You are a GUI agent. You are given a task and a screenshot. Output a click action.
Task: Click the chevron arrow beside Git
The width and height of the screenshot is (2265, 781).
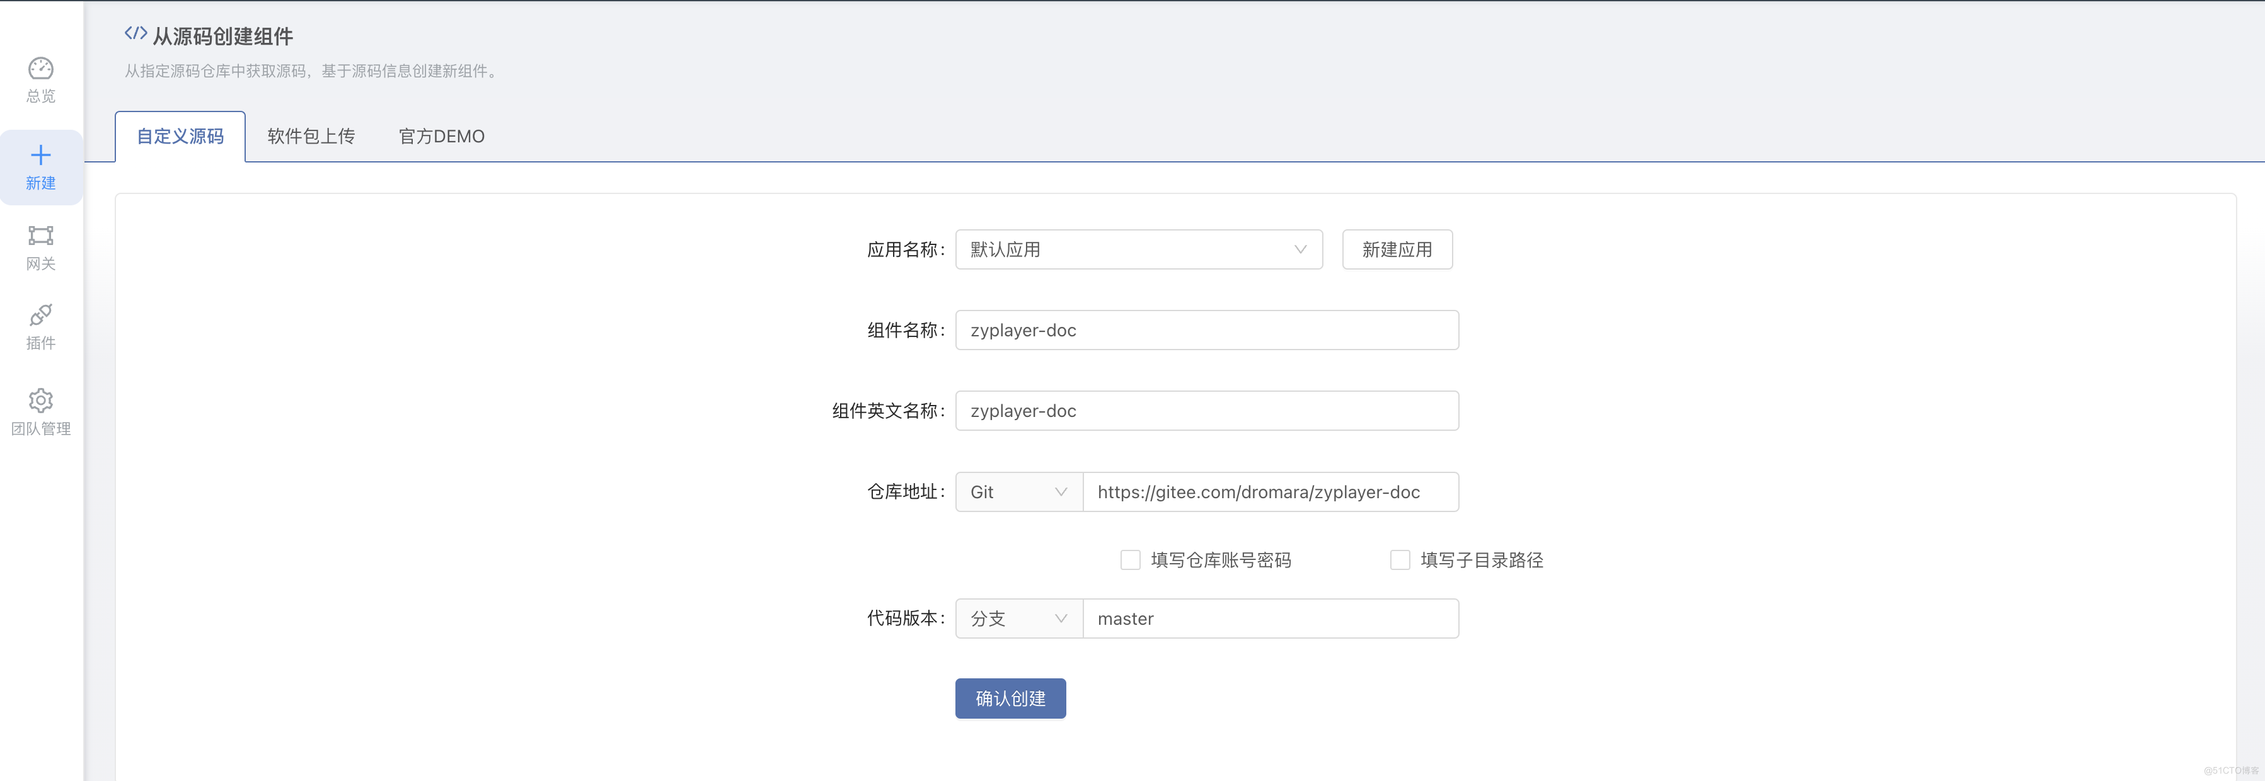pos(1061,492)
